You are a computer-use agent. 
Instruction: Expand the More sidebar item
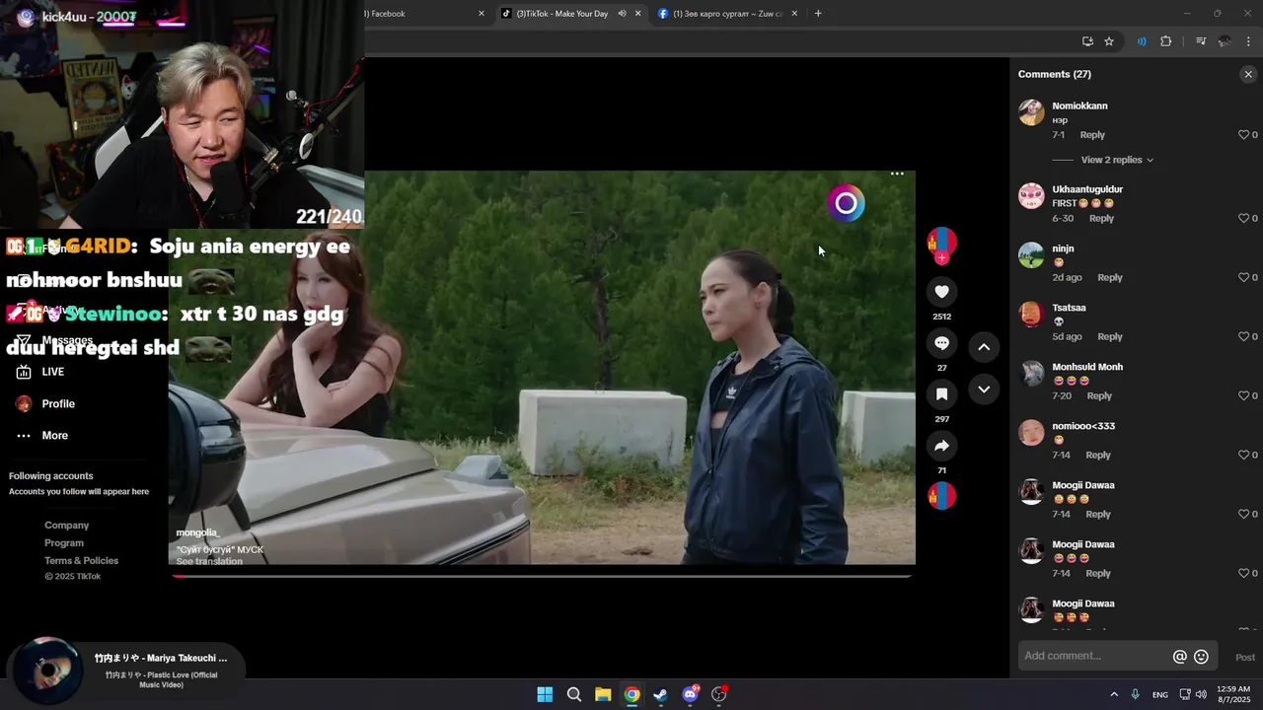[41, 436]
